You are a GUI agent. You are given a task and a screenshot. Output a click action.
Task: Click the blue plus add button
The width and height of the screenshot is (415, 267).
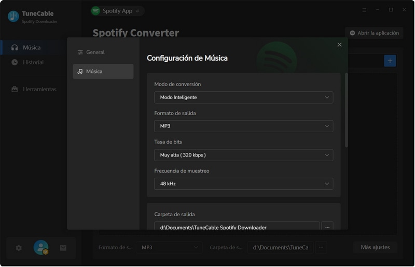[390, 61]
